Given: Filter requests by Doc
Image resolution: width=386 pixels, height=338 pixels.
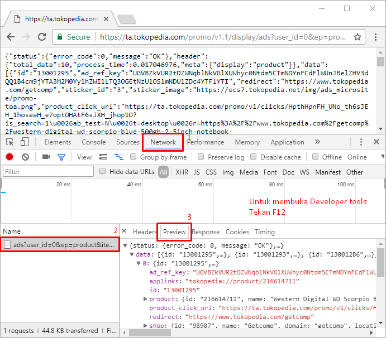Looking at the screenshot, I should coord(288,172).
